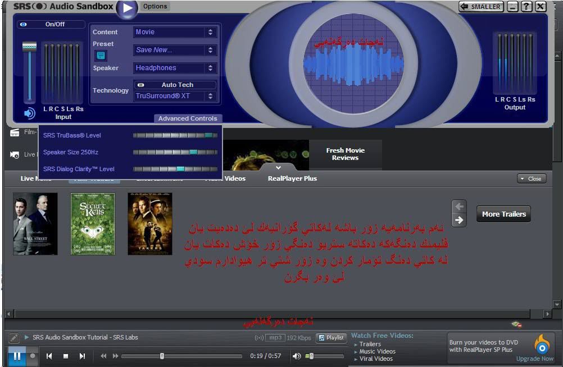The width and height of the screenshot is (563, 367).
Task: Click the playback seek bar handle
Action: coord(162,356)
